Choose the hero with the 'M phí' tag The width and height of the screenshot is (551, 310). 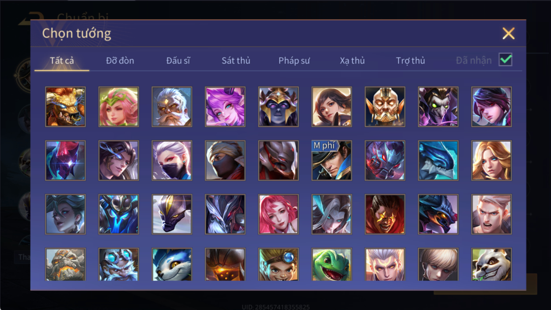(x=332, y=160)
